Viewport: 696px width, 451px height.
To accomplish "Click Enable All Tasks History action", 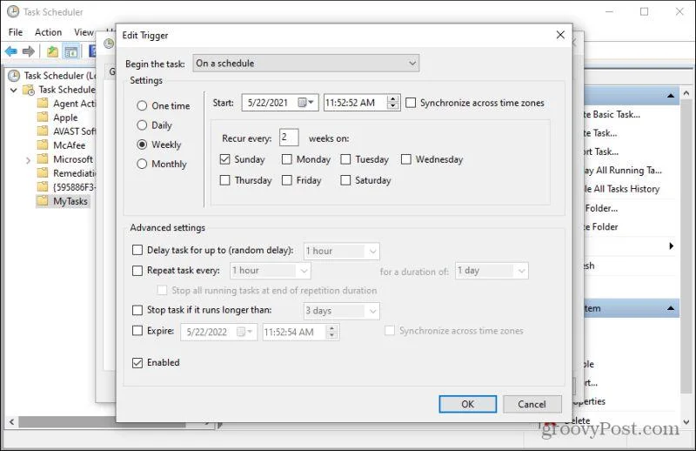I will pos(621,189).
